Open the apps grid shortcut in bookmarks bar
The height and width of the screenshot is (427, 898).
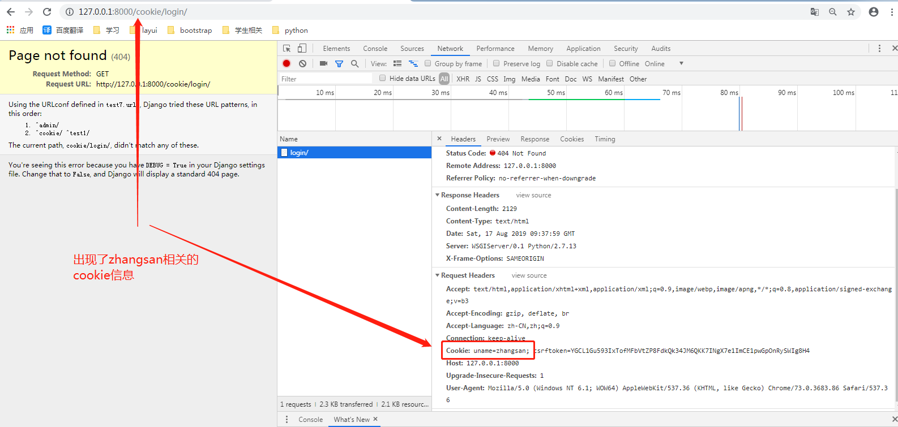[x=10, y=30]
